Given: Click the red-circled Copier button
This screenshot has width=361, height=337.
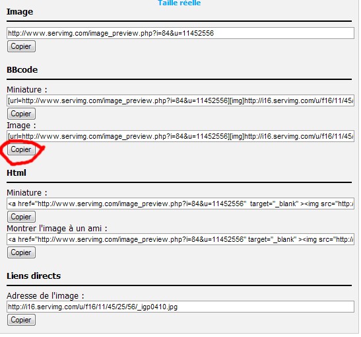Looking at the screenshot, I should (x=21, y=149).
